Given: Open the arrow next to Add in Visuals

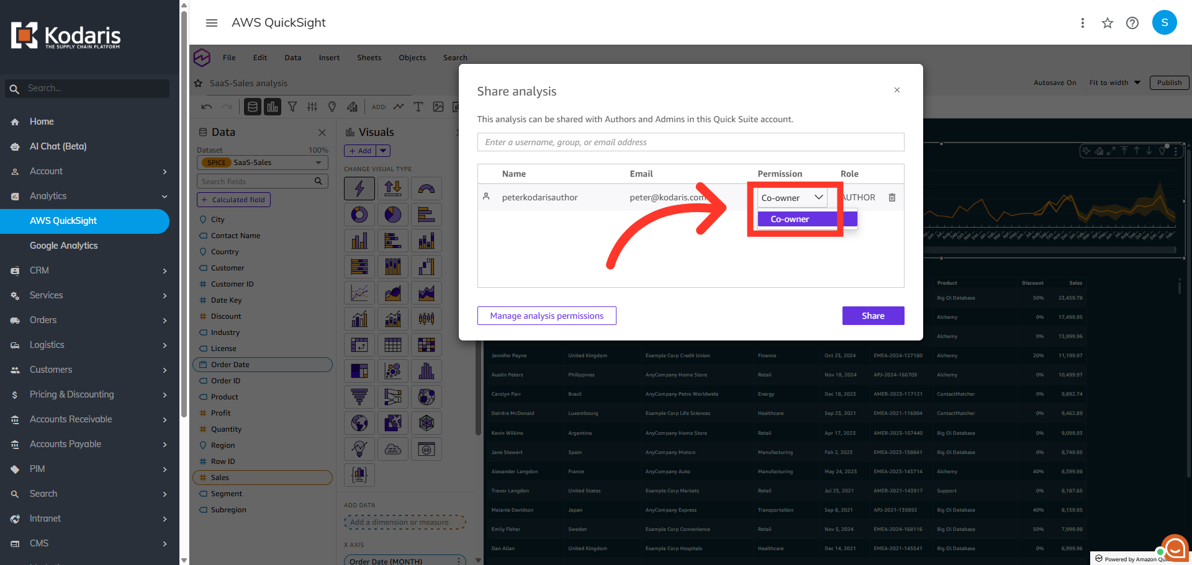Looking at the screenshot, I should coord(384,151).
